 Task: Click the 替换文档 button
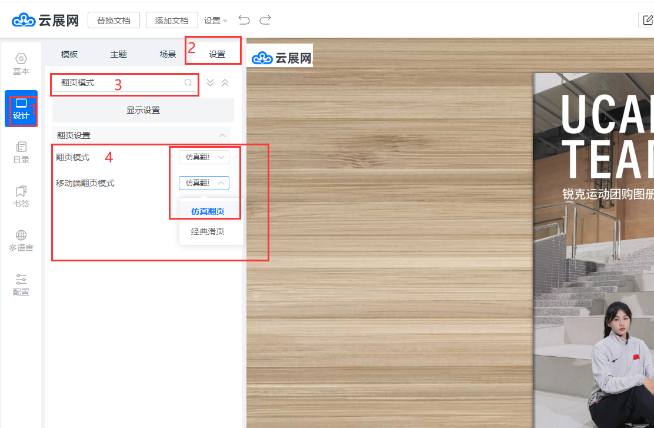coord(114,21)
